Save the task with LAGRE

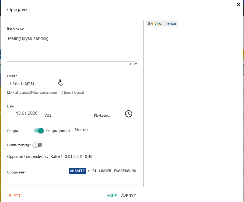pyautogui.click(x=111, y=196)
